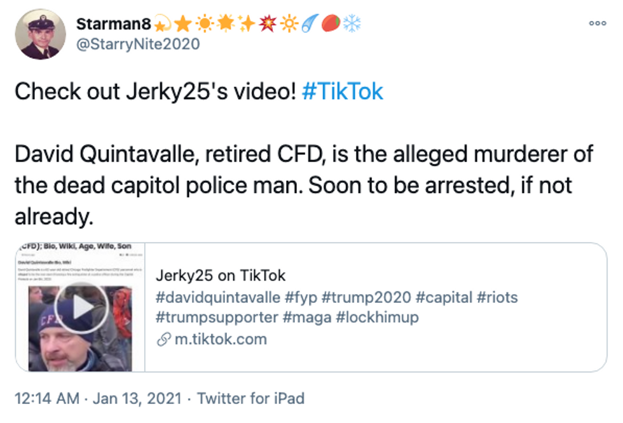The width and height of the screenshot is (623, 423).
Task: Open the Jerky25 on TikTok card title
Action: tap(221, 276)
